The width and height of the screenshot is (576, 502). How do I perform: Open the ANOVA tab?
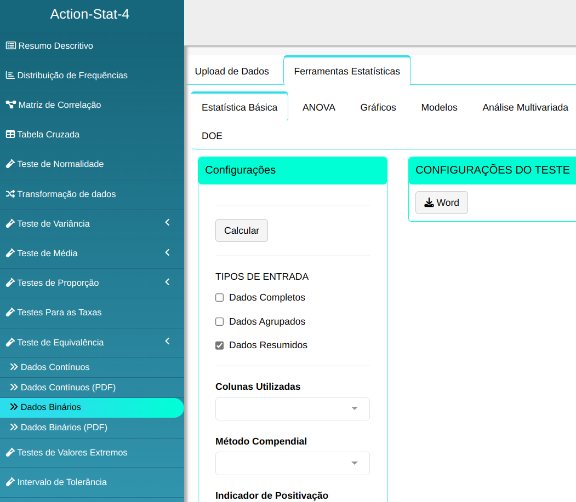[x=318, y=108]
